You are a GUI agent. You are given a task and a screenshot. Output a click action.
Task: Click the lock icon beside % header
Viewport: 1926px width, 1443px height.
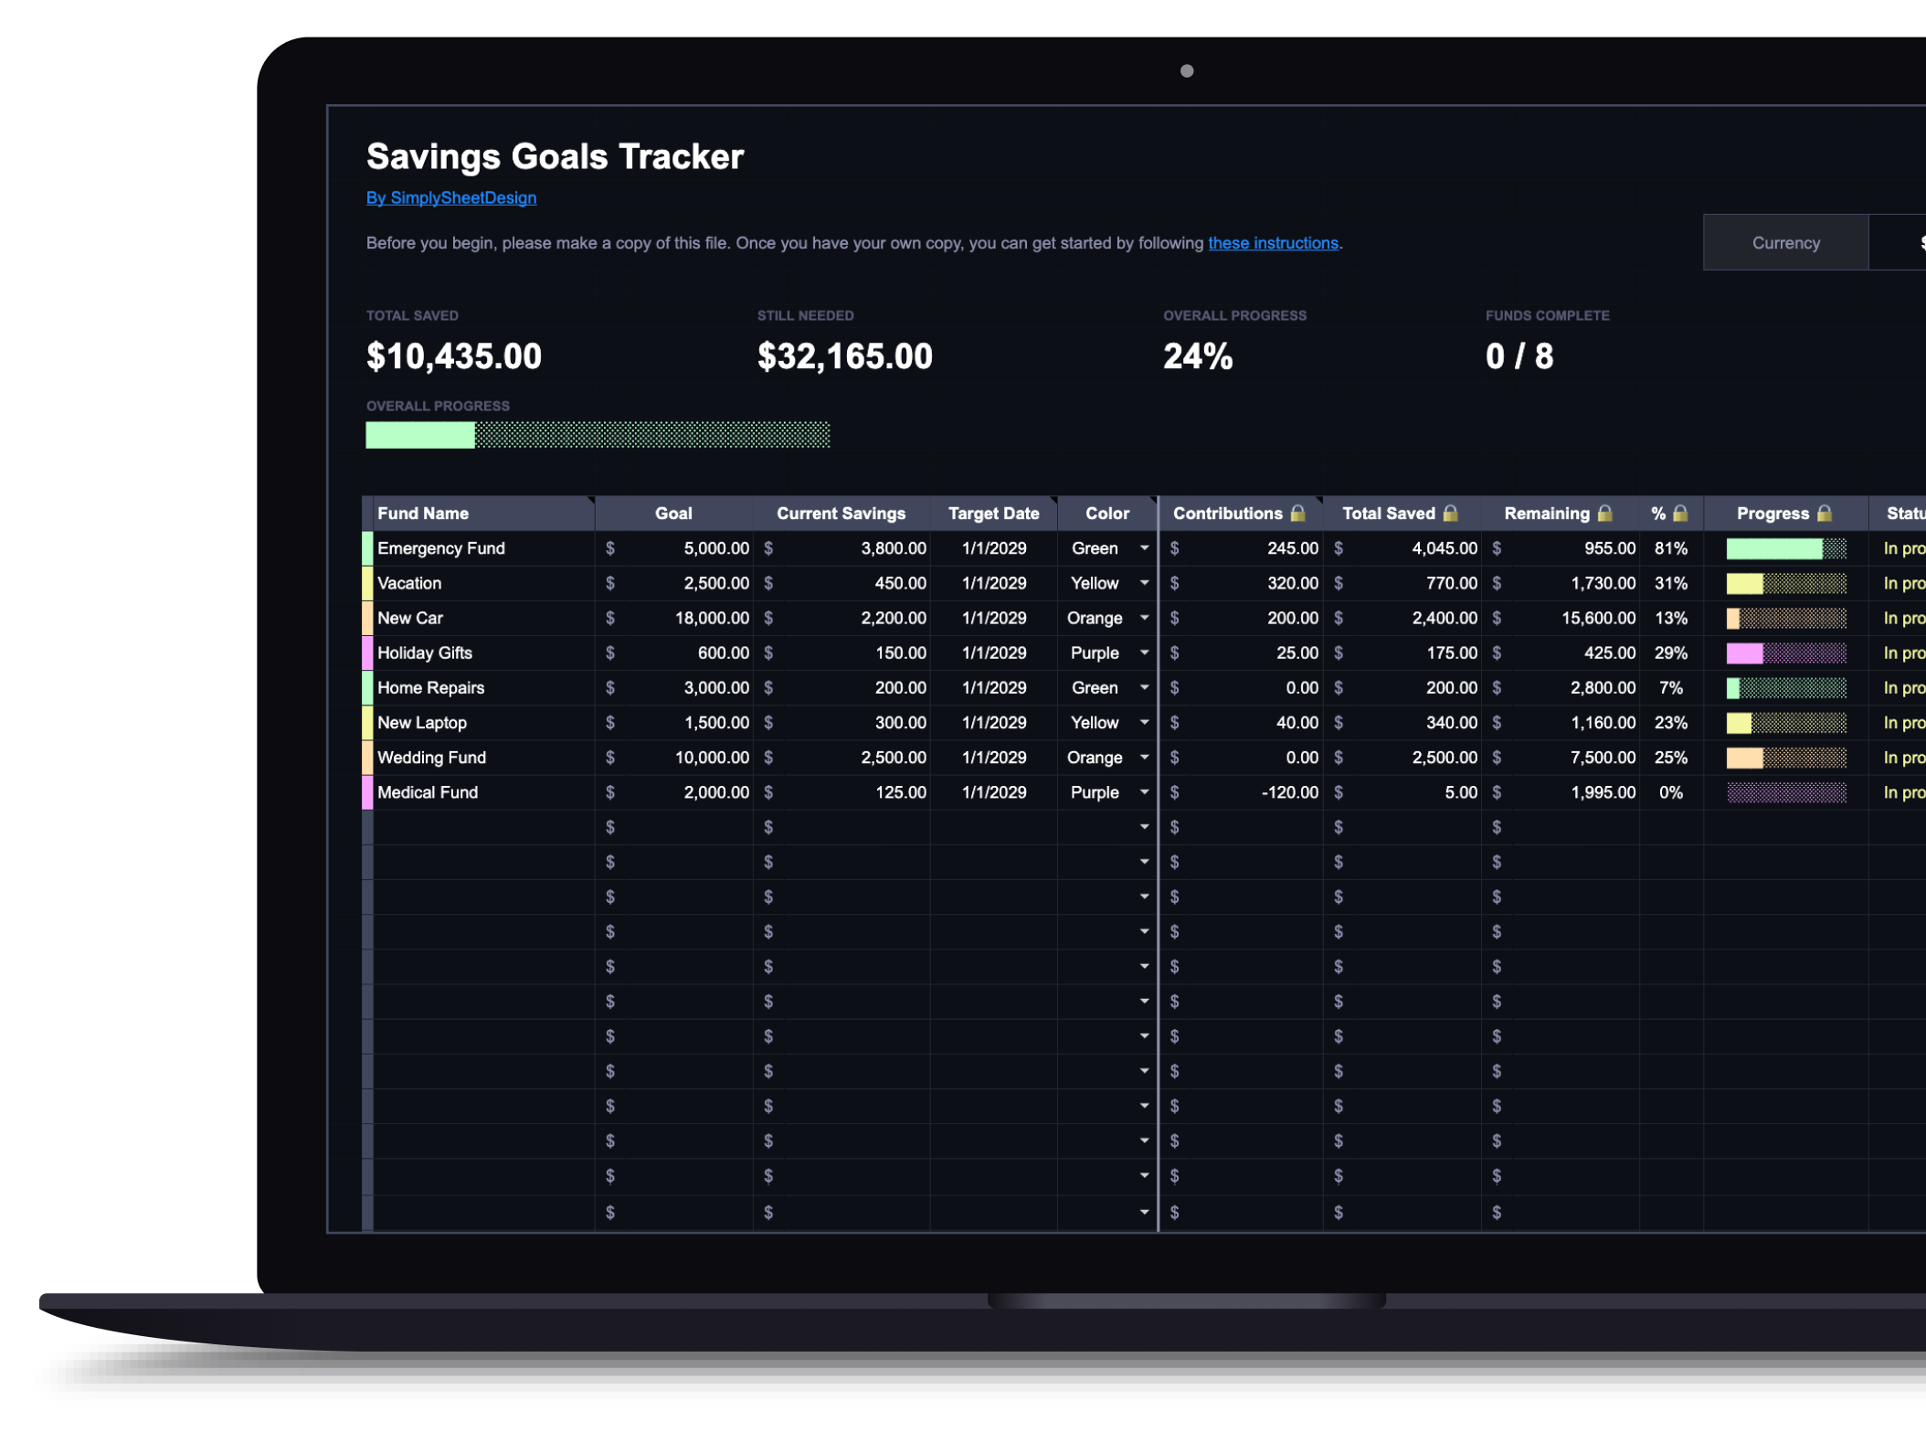tap(1679, 514)
